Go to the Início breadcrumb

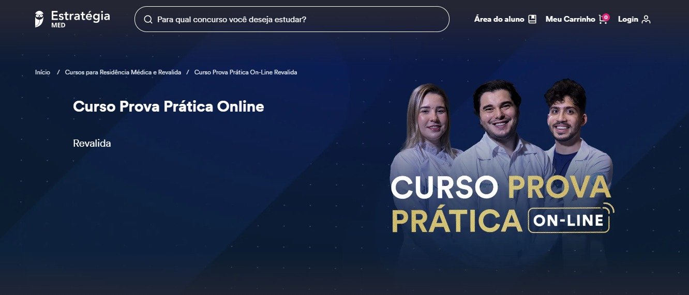(42, 72)
